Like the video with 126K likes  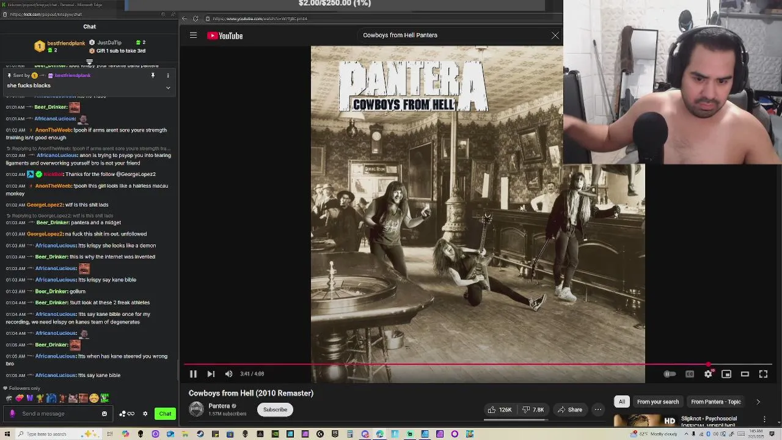[500, 409]
